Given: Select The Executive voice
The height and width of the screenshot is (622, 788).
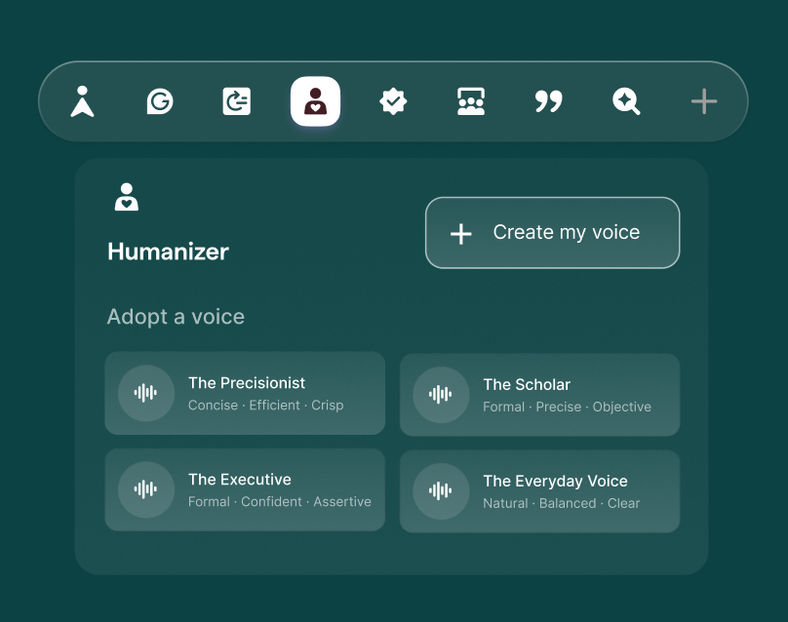Looking at the screenshot, I should (x=244, y=489).
